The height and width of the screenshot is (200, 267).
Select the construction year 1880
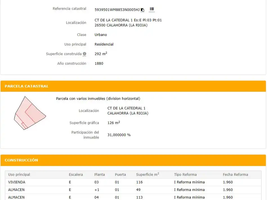[99, 64]
